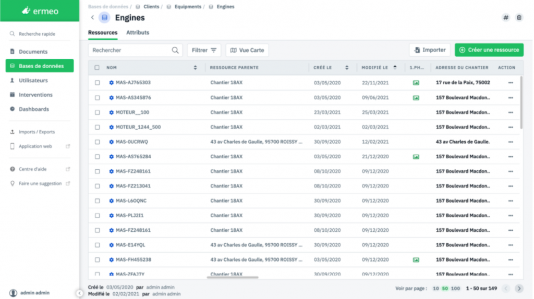
Task: Open actions menu for MAS-L6OQNC
Action: [511, 201]
